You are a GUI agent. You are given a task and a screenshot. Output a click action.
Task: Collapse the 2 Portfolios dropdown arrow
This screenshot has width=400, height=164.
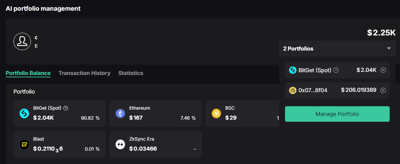click(x=389, y=48)
